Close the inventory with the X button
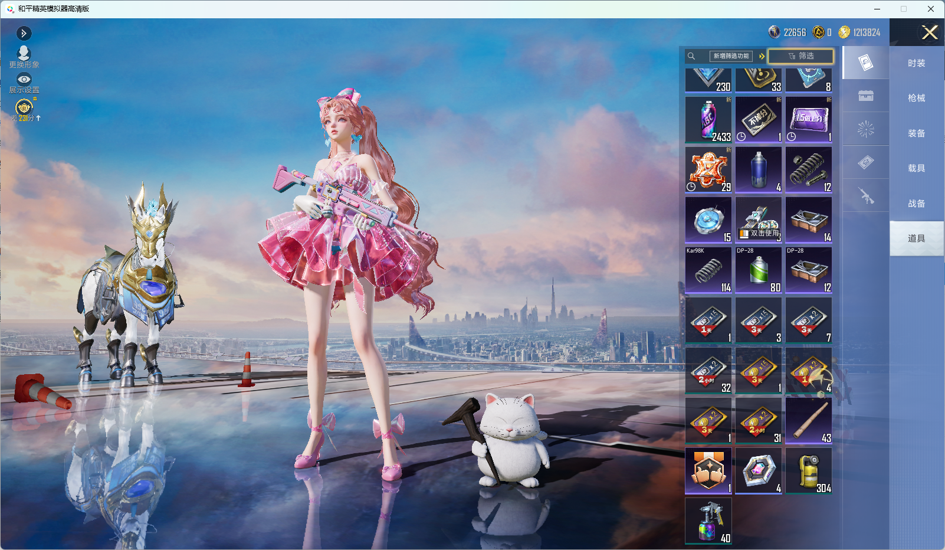This screenshot has width=945, height=550. (x=930, y=32)
